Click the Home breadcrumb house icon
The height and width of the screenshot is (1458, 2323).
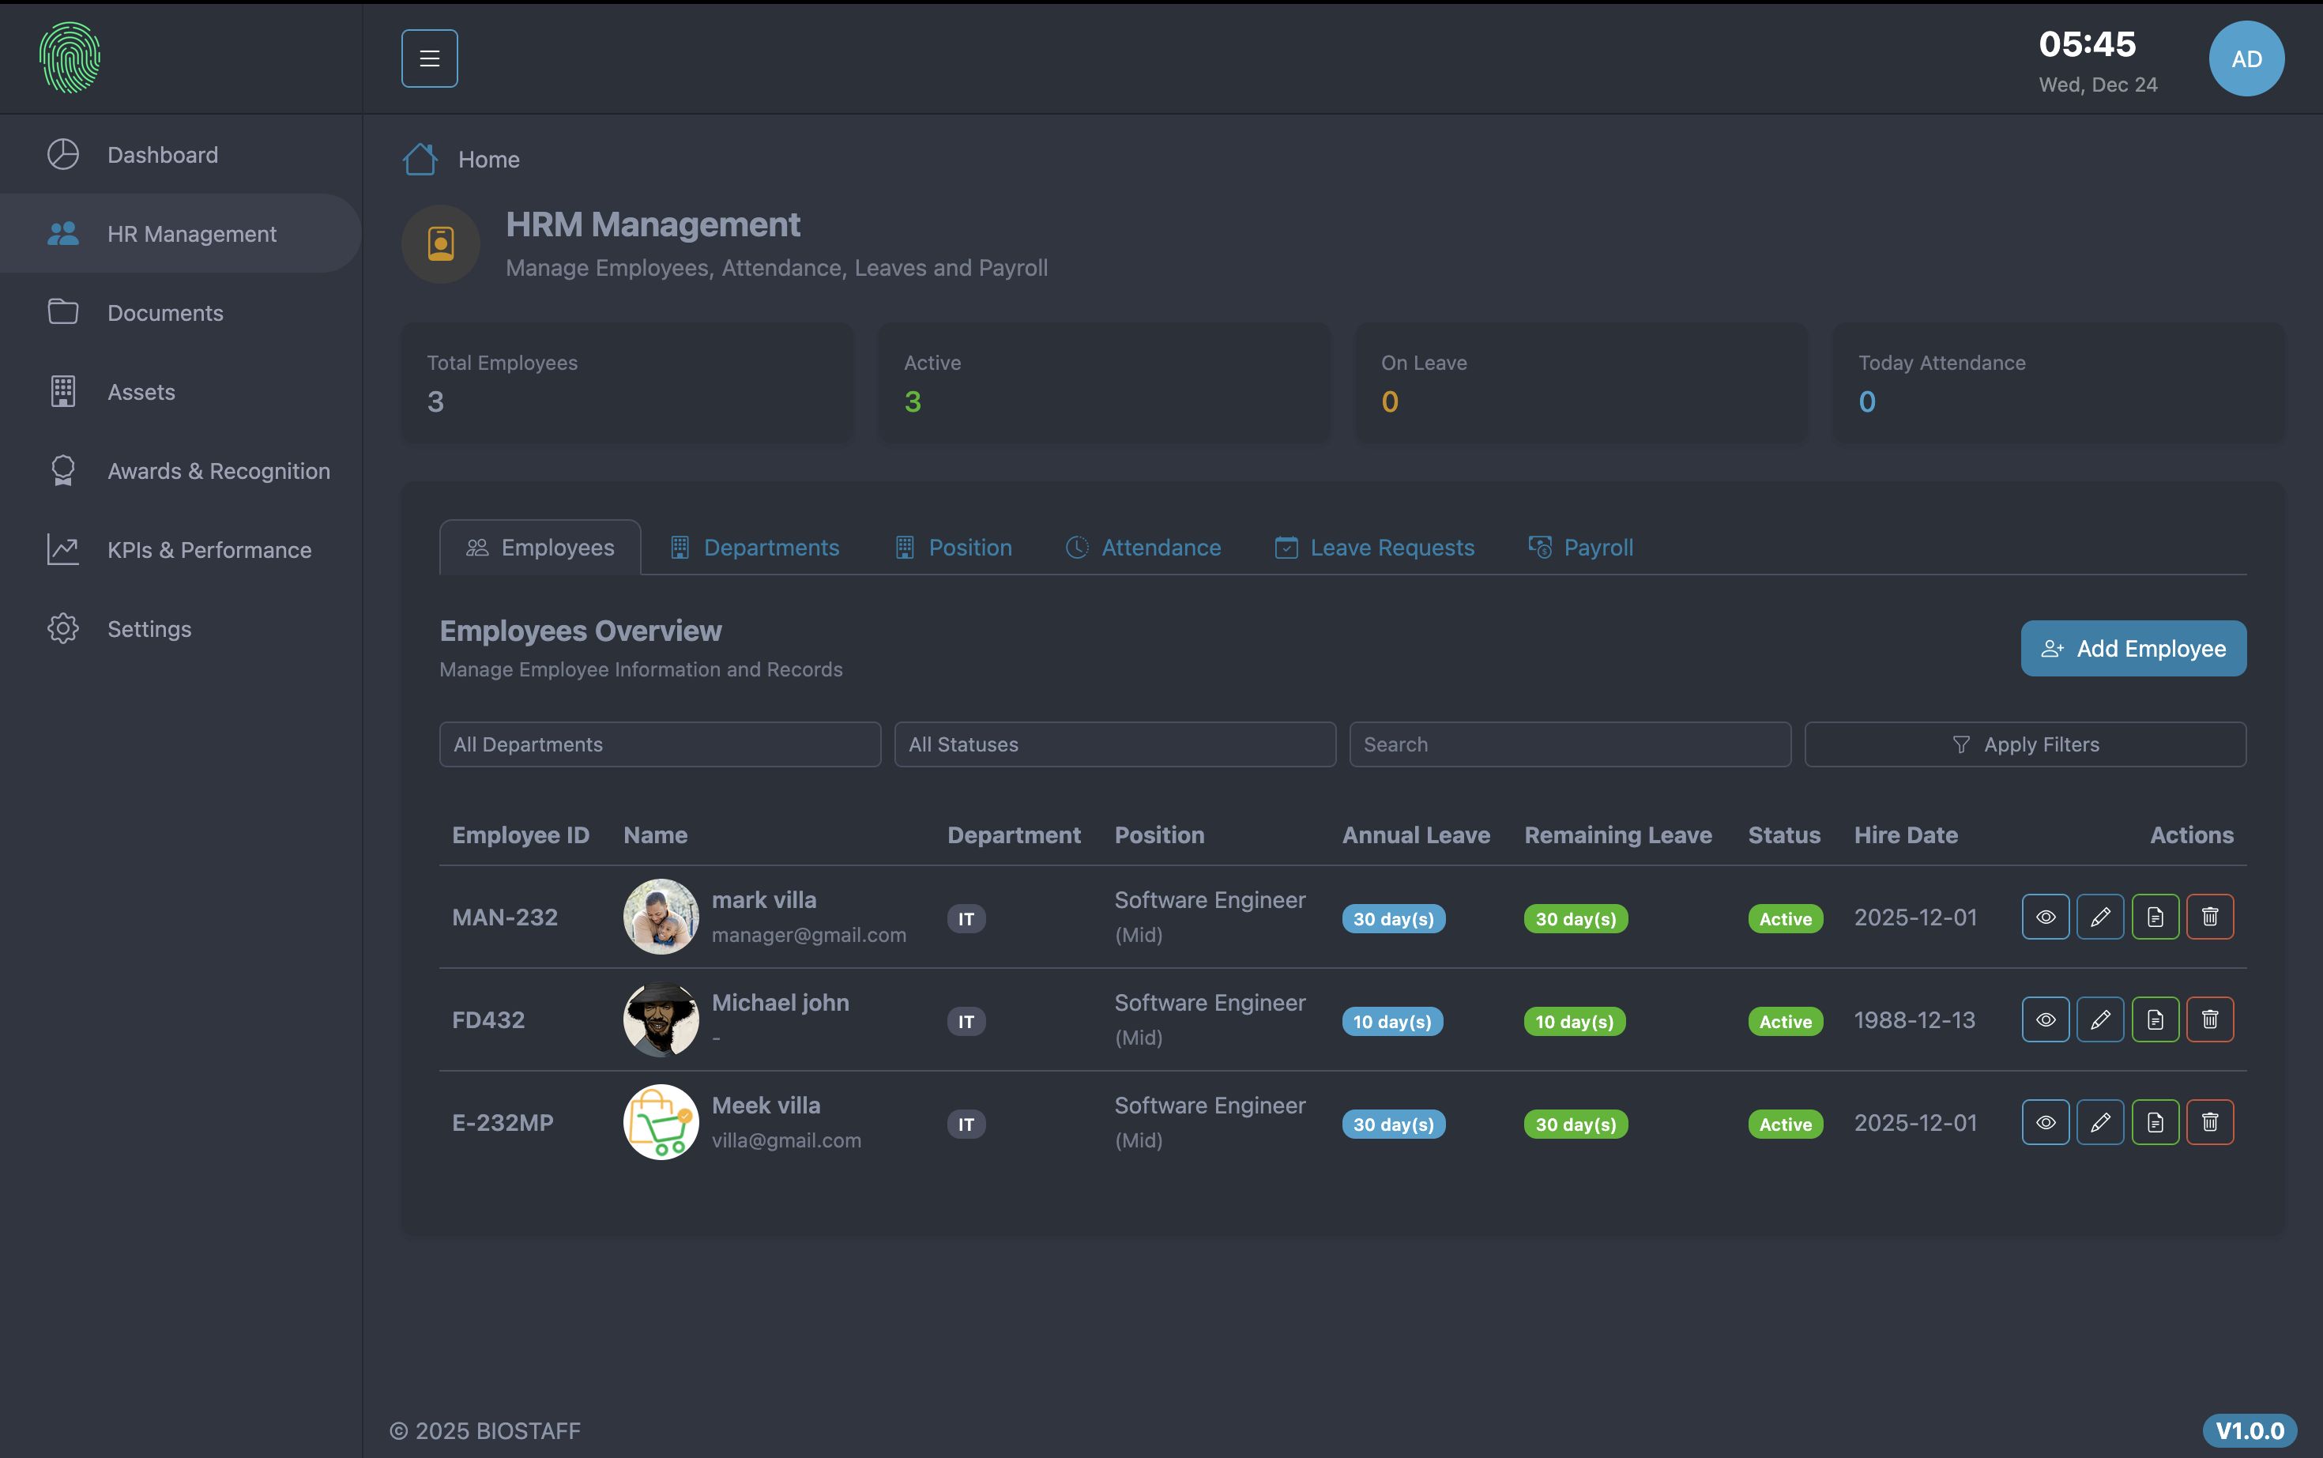(x=420, y=159)
